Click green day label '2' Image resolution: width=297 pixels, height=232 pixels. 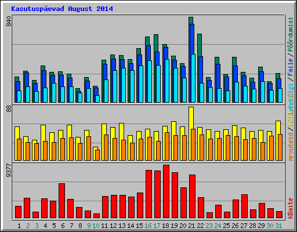tap(28, 226)
